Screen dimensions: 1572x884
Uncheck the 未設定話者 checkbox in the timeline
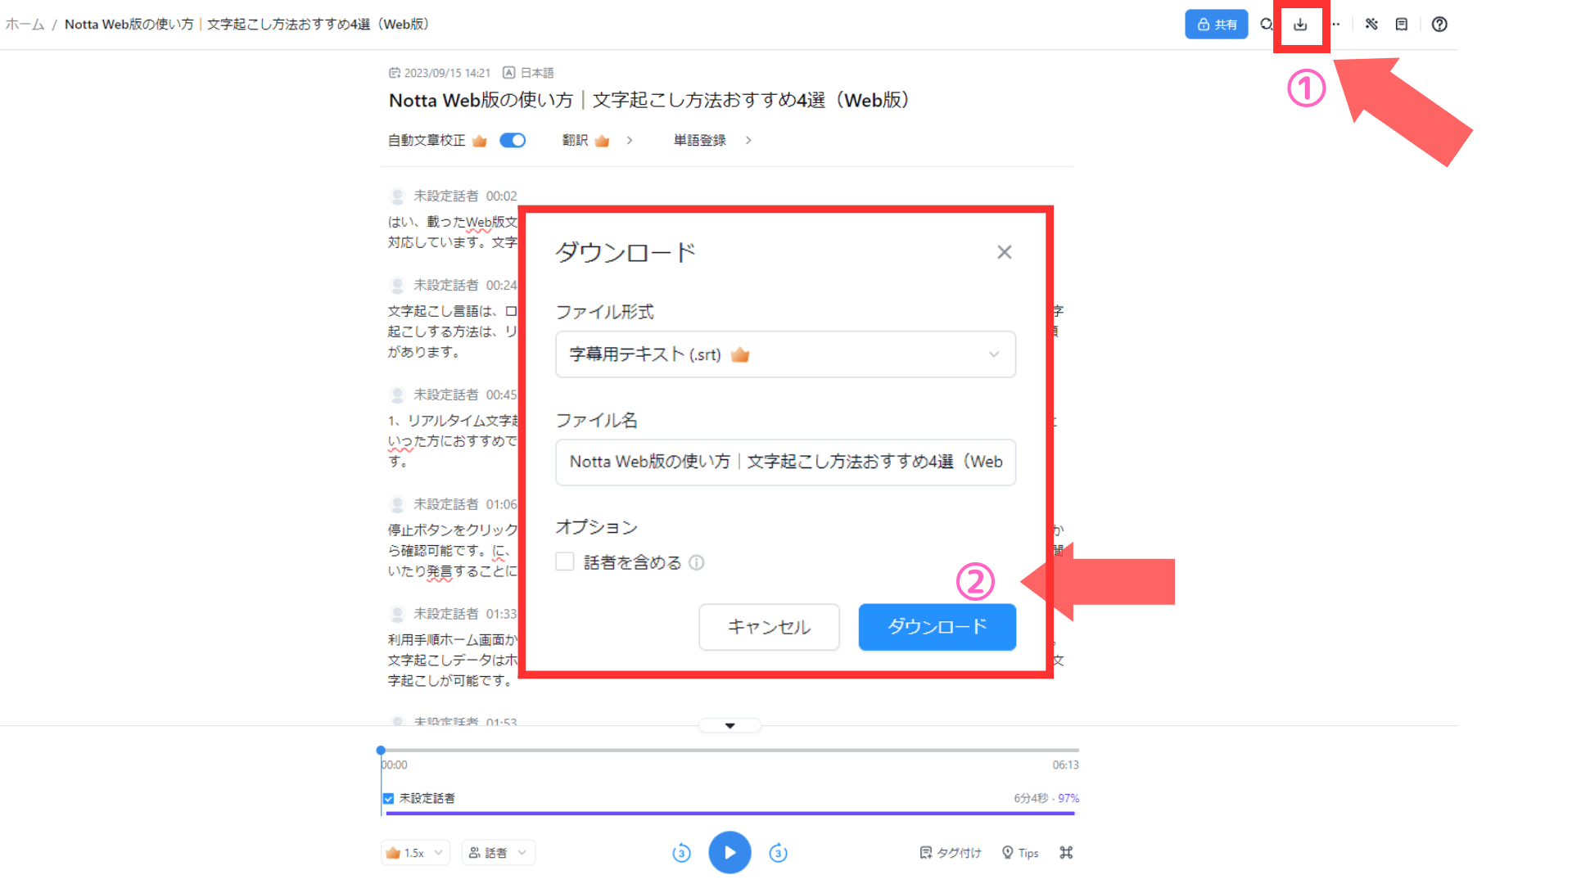coord(388,798)
